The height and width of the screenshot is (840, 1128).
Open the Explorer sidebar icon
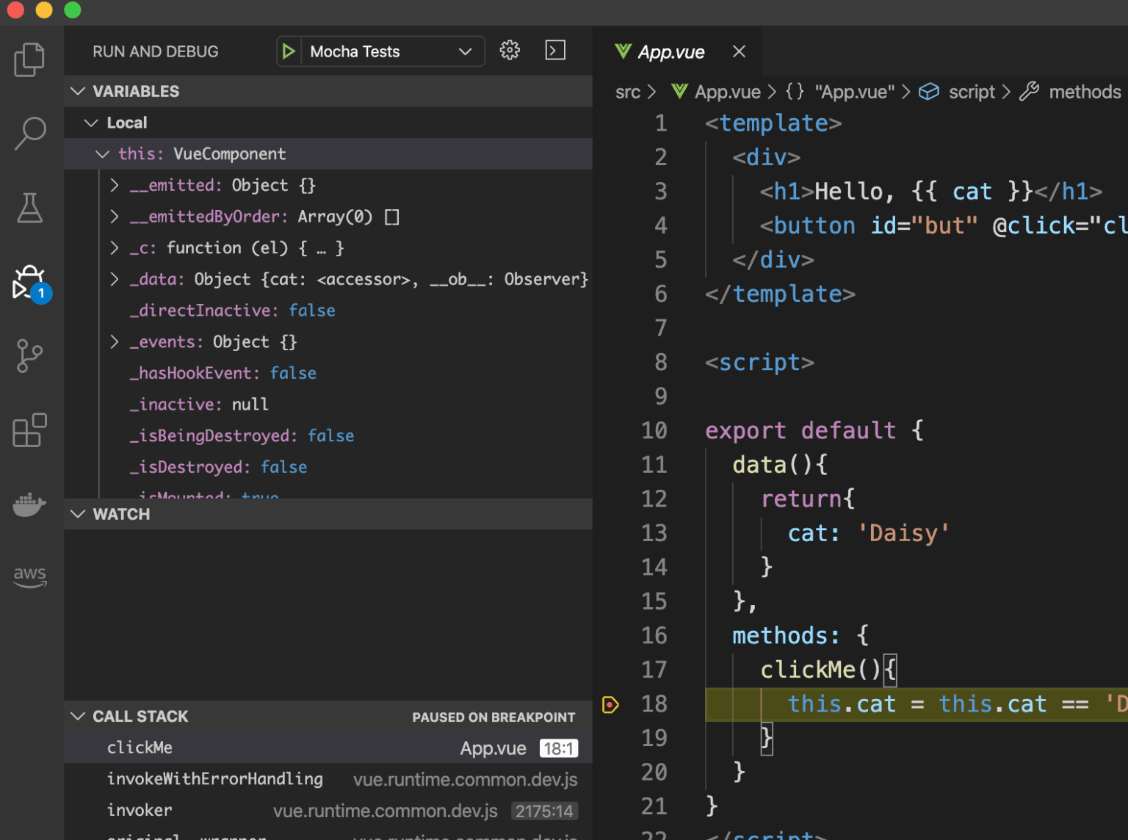click(x=29, y=59)
